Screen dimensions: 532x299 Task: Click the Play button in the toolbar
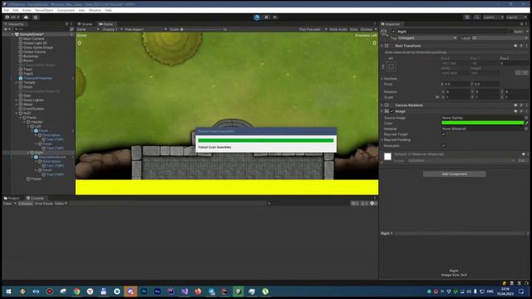point(257,17)
